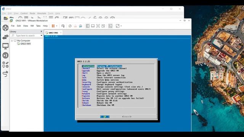
Task: Select GNS3 VM1 in the library tree
Action: (x=26, y=44)
